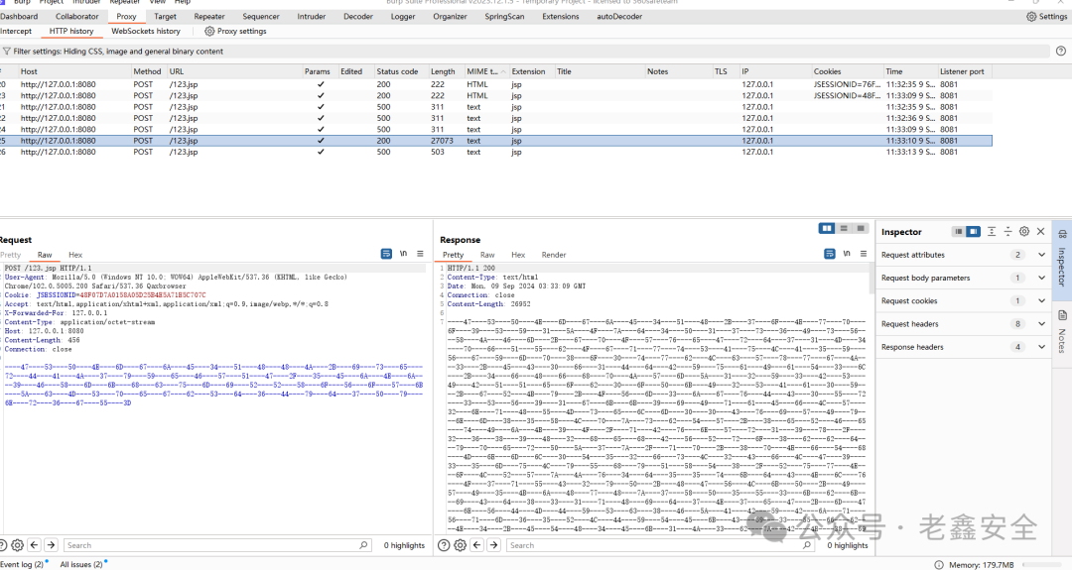Image resolution: width=1072 pixels, height=570 pixels.
Task: Click filter settings bar text
Action: point(118,52)
